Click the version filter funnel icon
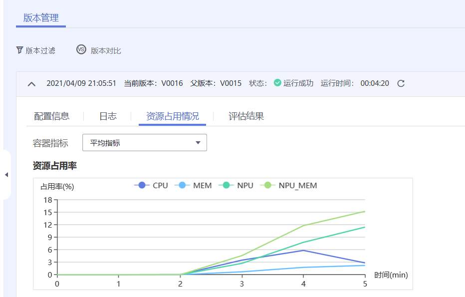This screenshot has width=465, height=297. point(19,50)
